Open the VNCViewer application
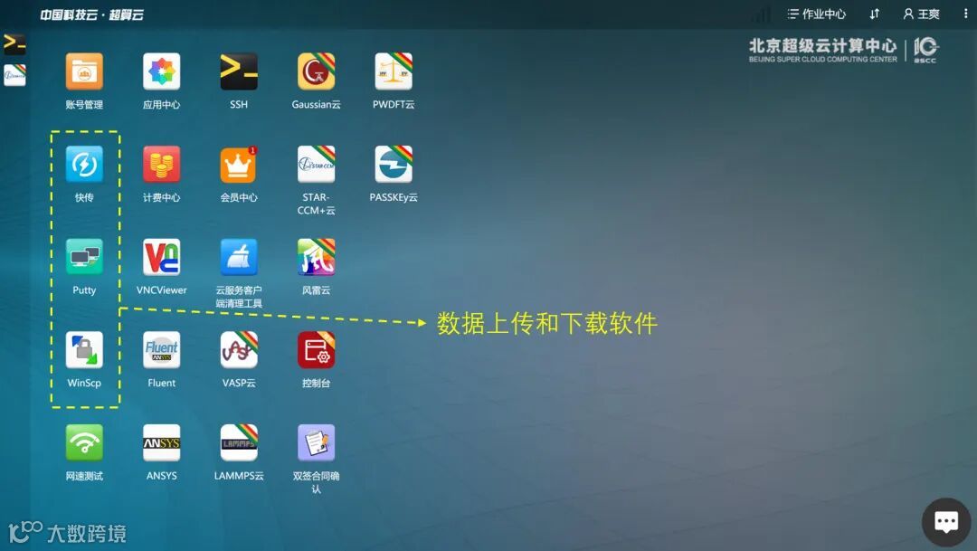This screenshot has width=977, height=551. click(161, 257)
